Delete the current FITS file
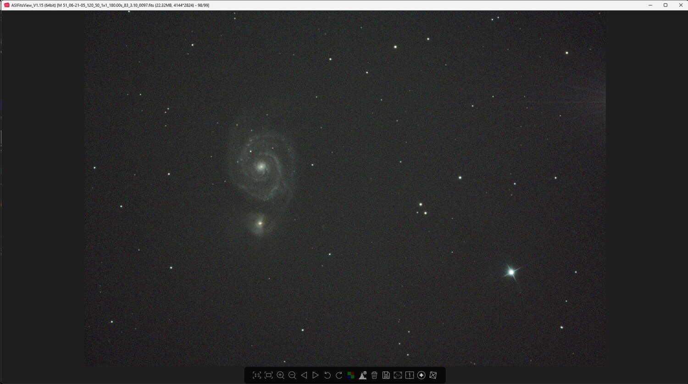This screenshot has width=688, height=384. point(374,375)
